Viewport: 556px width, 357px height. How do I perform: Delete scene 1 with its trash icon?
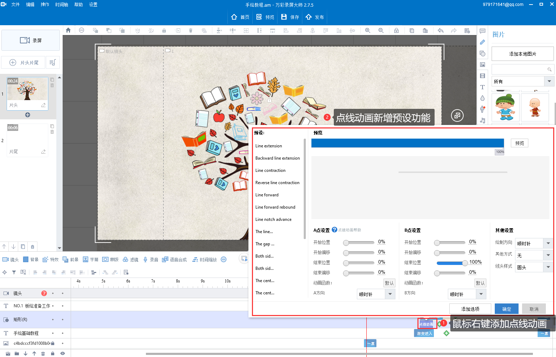point(52,85)
